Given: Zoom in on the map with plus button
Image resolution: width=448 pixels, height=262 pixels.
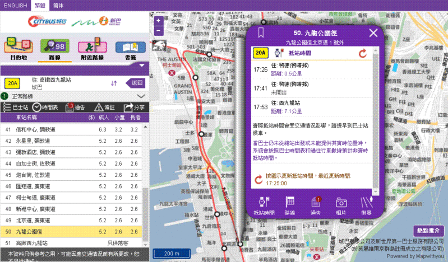Looking at the screenshot, I should tap(159, 21).
